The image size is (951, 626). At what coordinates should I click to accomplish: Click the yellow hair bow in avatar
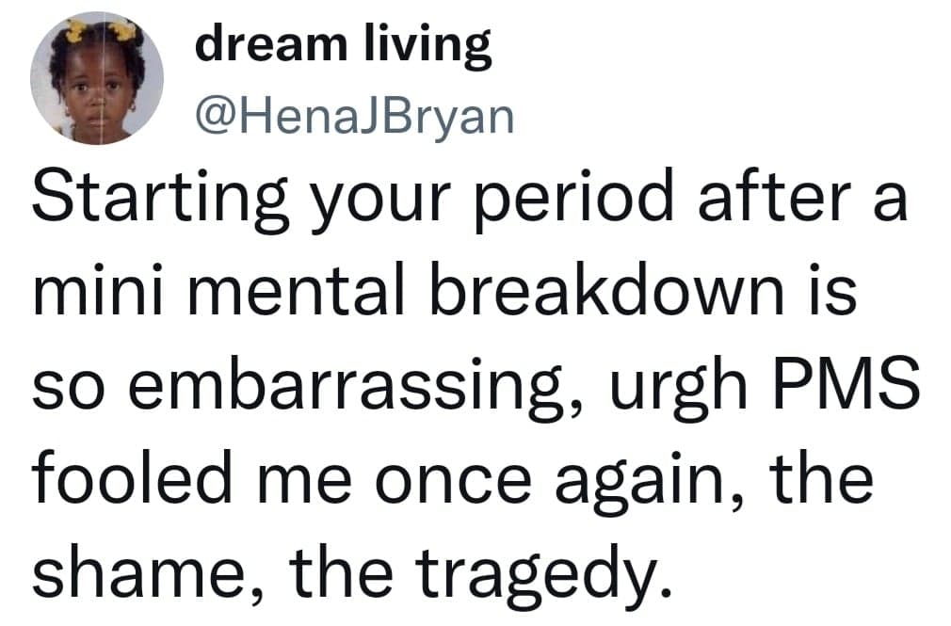click(75, 31)
